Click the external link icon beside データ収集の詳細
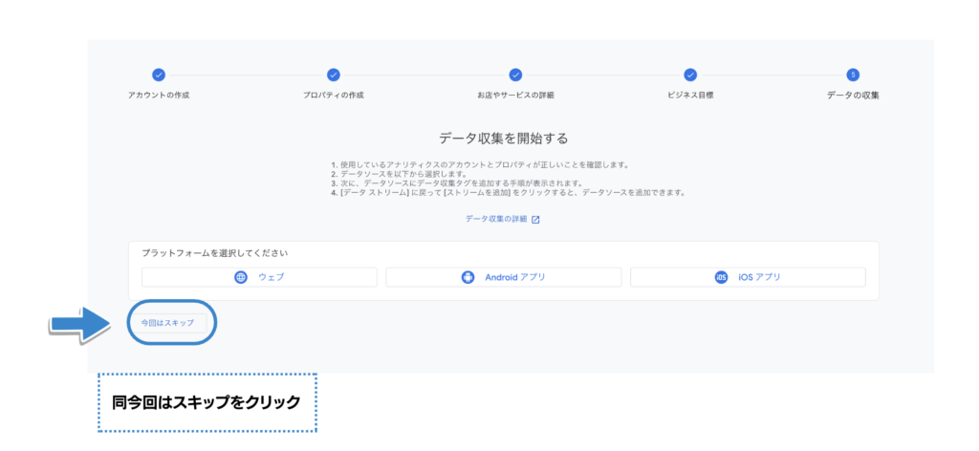 point(535,219)
